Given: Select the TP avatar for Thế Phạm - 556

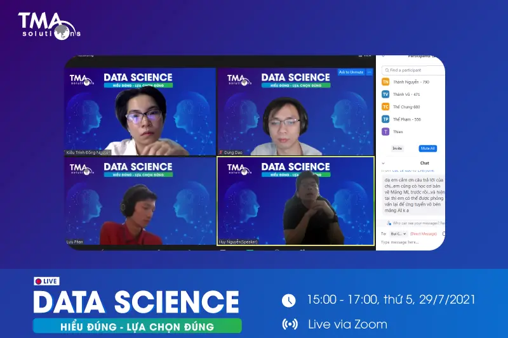Looking at the screenshot, I should click(x=385, y=119).
